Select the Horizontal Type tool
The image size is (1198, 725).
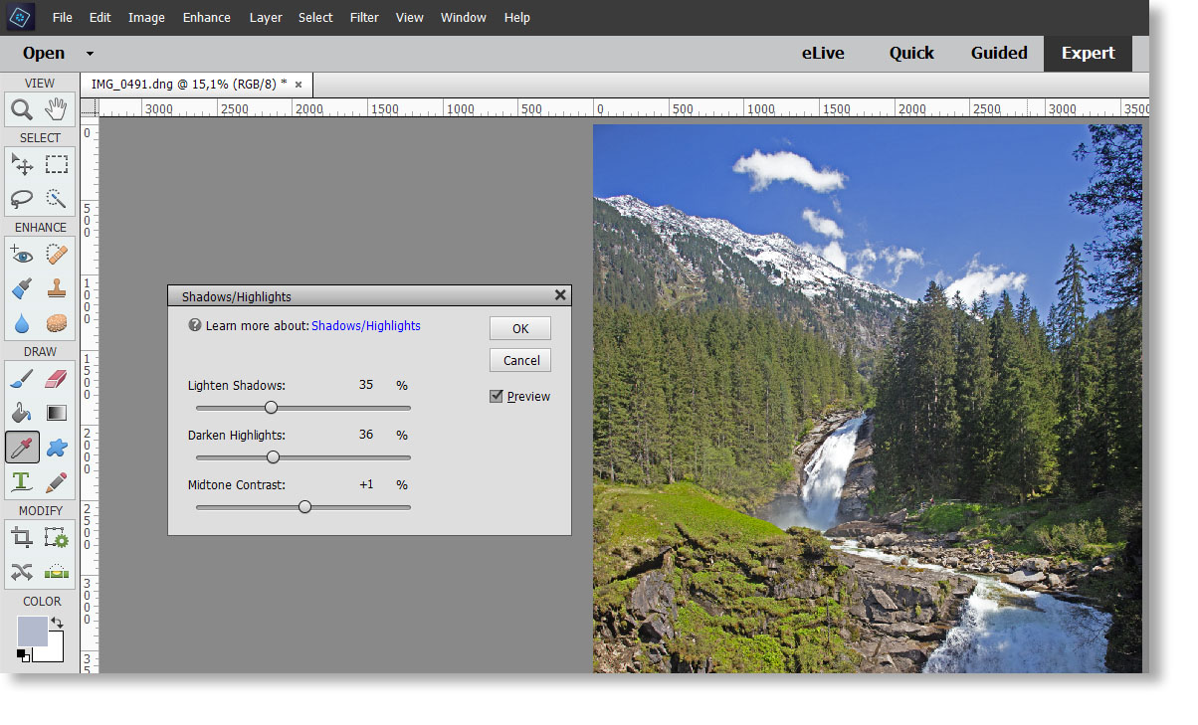tap(22, 482)
